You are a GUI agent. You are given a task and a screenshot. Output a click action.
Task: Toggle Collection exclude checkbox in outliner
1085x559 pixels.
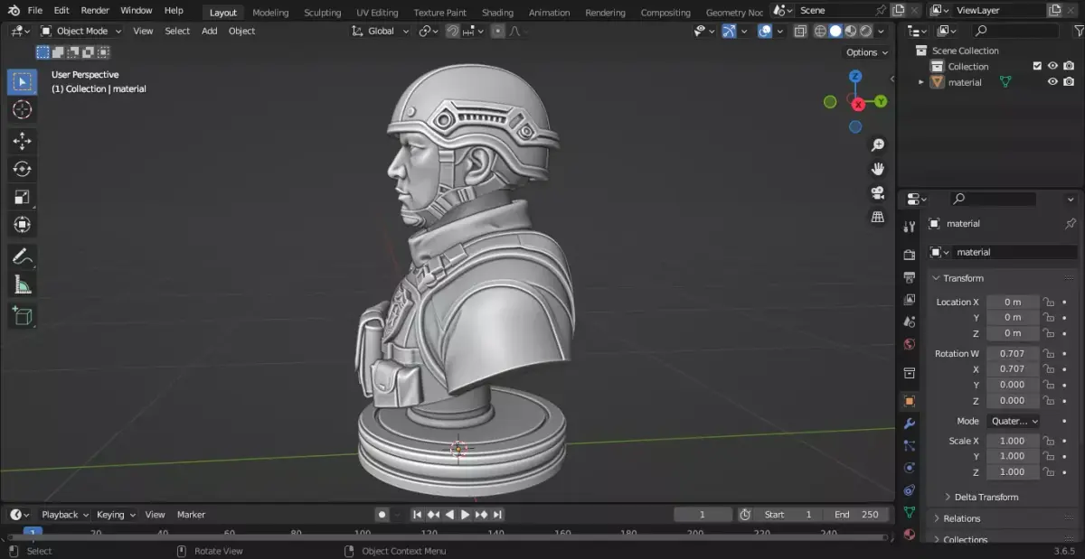click(x=1037, y=66)
